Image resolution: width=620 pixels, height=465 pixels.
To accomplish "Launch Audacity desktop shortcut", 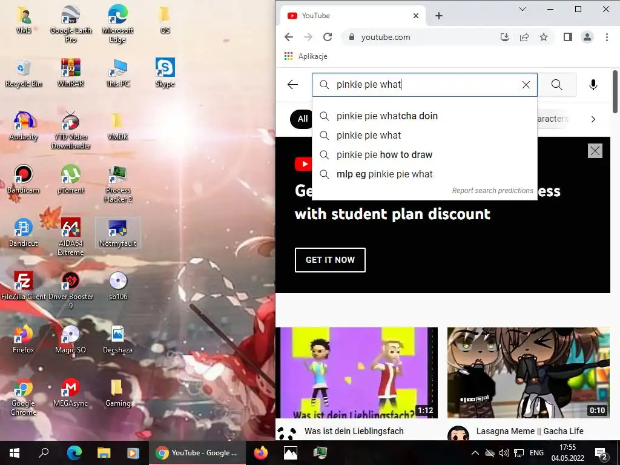I will [x=24, y=127].
